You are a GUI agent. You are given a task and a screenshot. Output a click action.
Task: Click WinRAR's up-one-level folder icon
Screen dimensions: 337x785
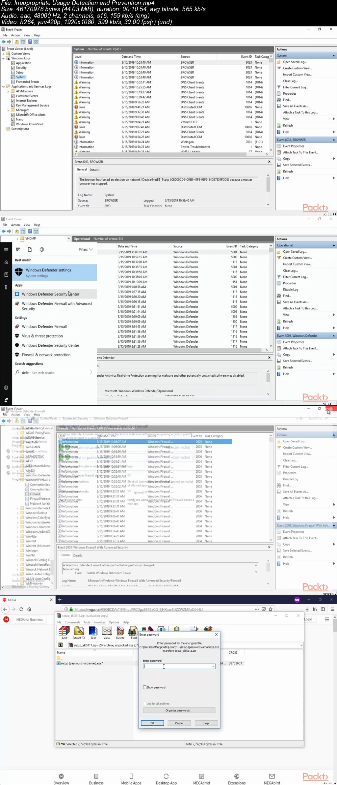pyautogui.click(x=61, y=645)
